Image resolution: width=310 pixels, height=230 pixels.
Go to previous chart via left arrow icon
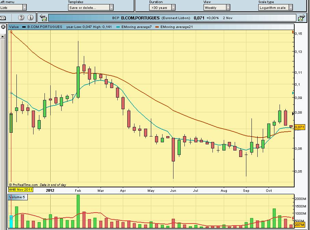[43, 18]
